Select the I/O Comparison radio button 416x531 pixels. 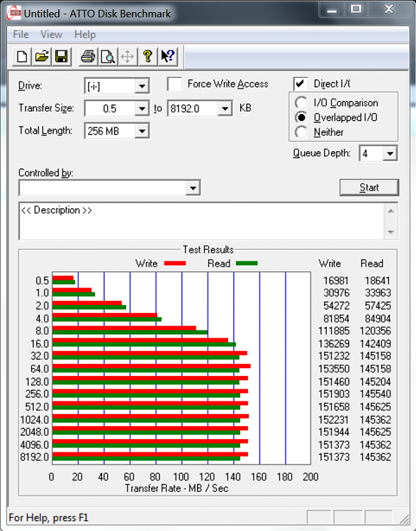[301, 103]
